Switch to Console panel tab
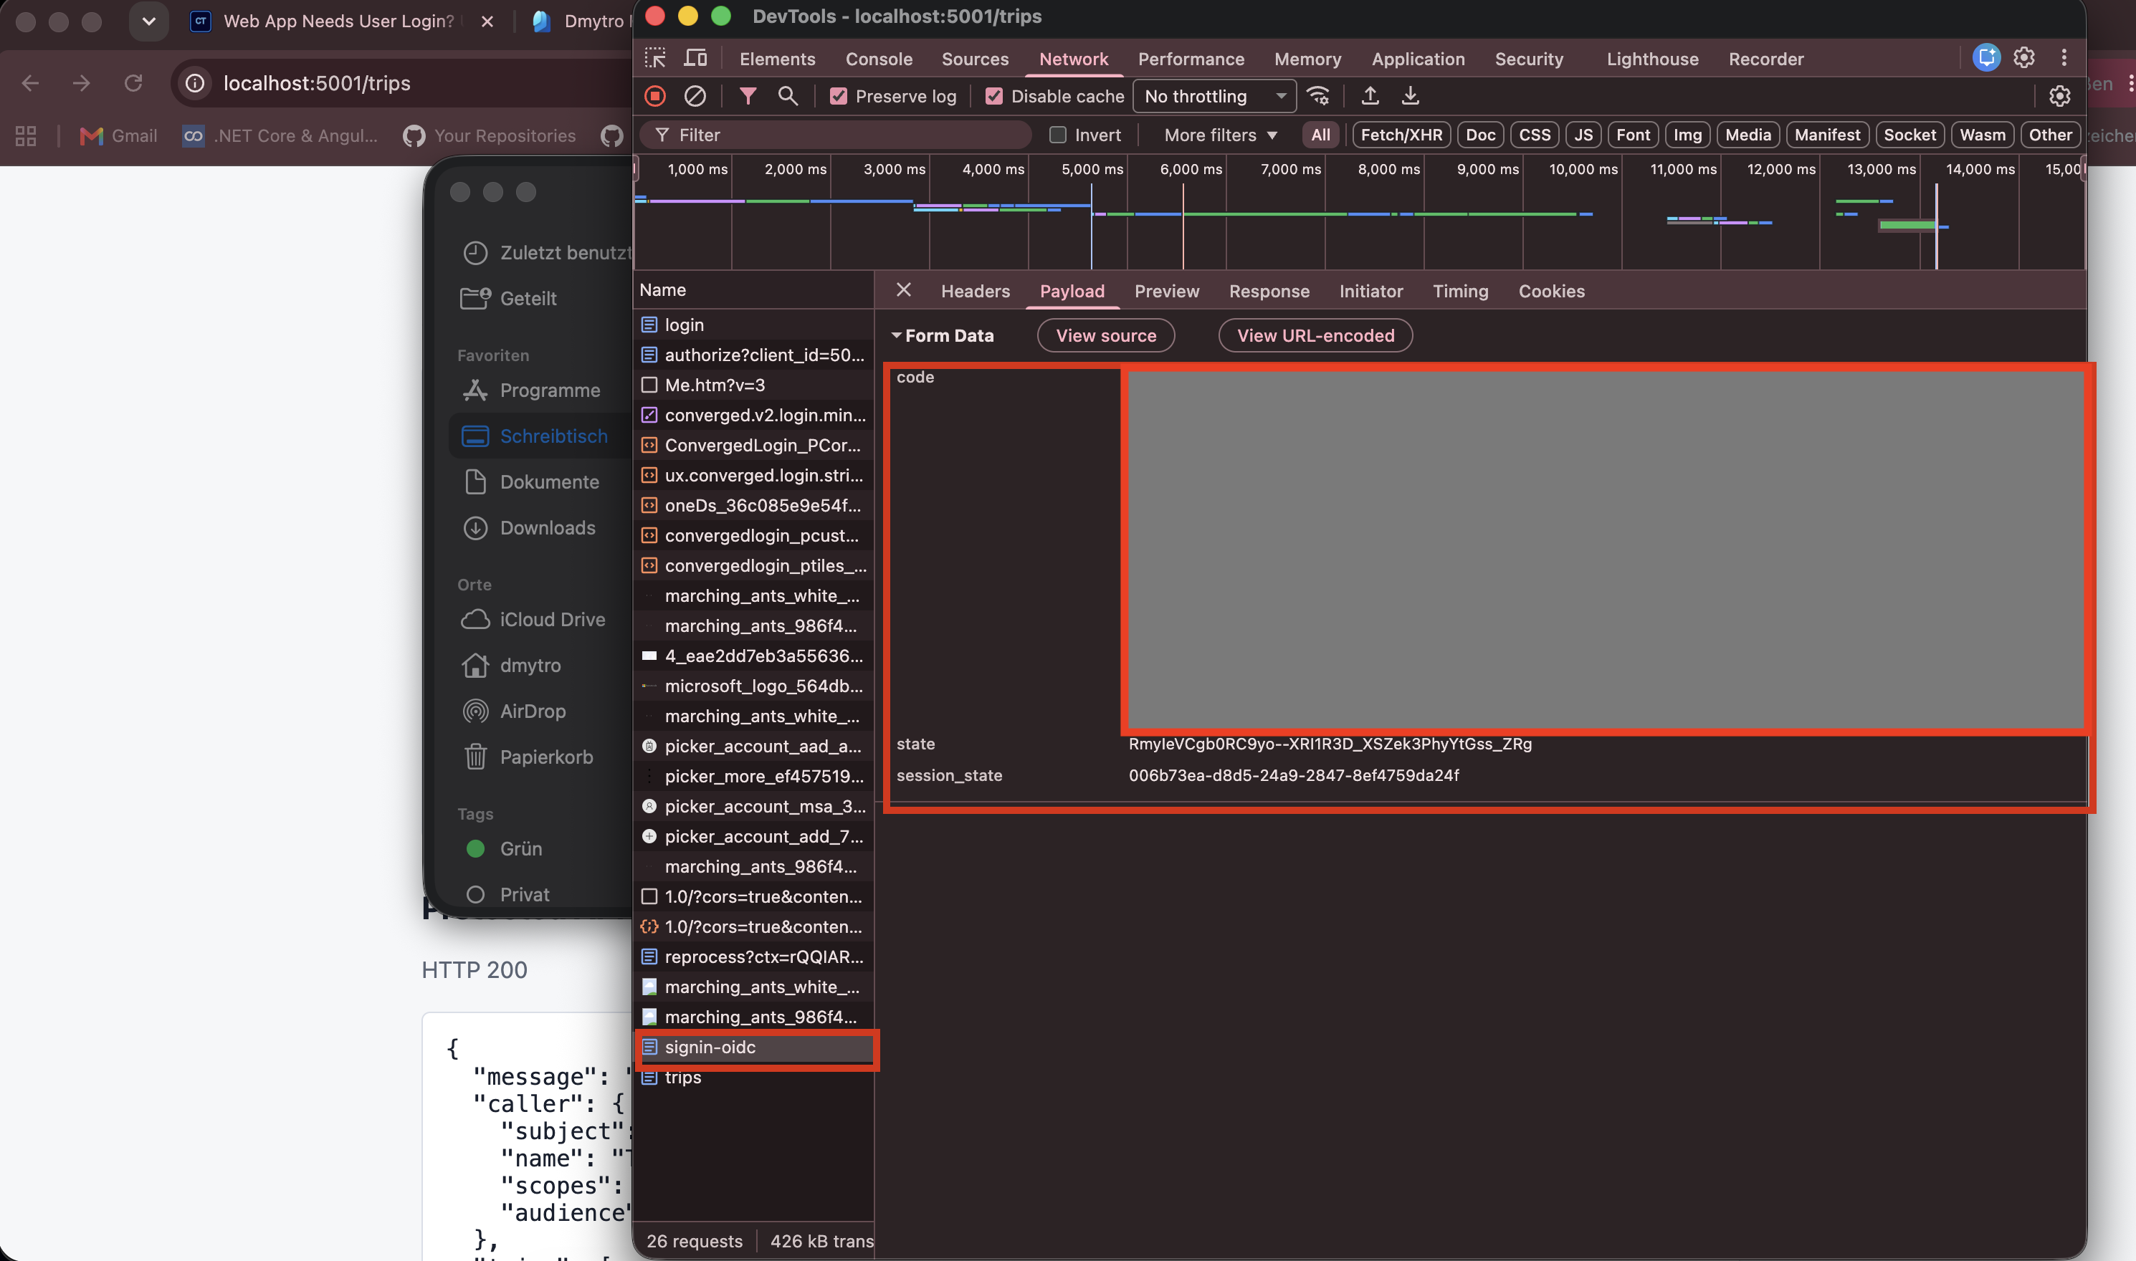The width and height of the screenshot is (2136, 1261). click(878, 59)
